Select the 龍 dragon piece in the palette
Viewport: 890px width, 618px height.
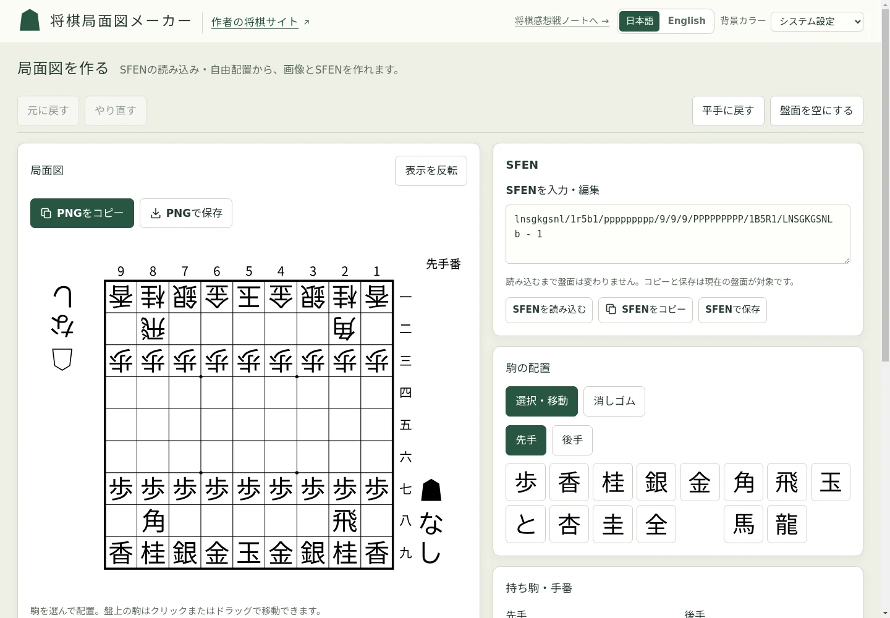pyautogui.click(x=787, y=524)
